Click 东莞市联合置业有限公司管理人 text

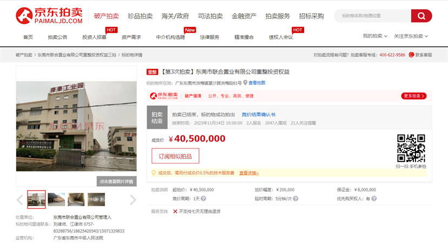coord(82,217)
